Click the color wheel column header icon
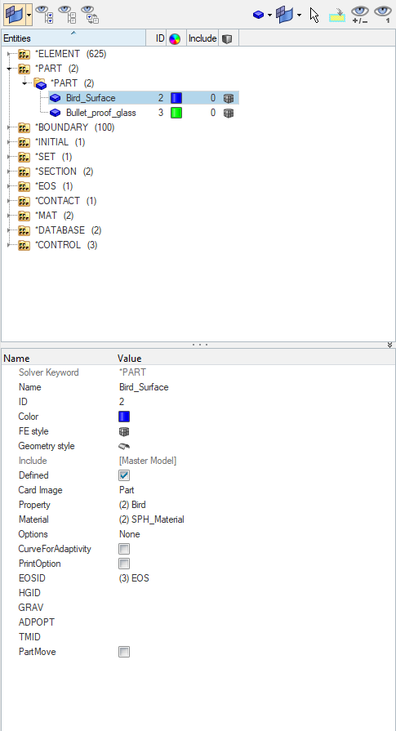The width and height of the screenshot is (396, 731). (175, 38)
